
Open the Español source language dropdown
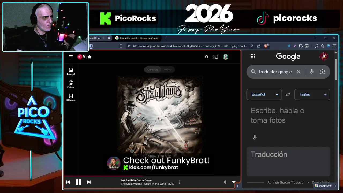(x=264, y=94)
